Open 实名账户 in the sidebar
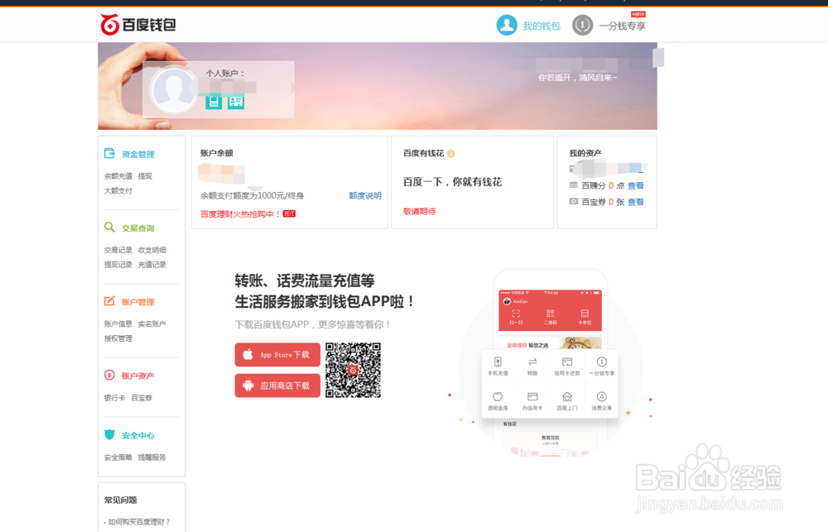 (152, 324)
